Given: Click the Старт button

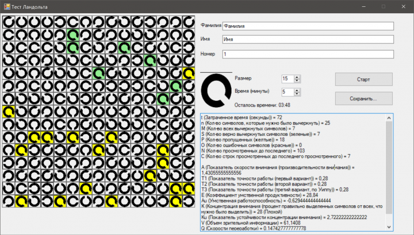Looking at the screenshot, I should click(364, 79).
